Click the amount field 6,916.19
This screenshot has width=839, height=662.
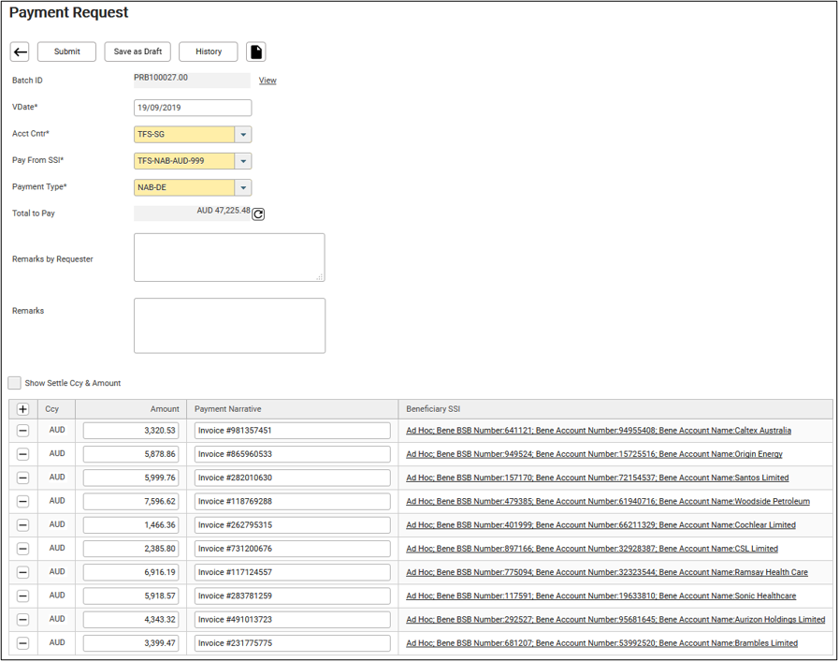tap(131, 572)
